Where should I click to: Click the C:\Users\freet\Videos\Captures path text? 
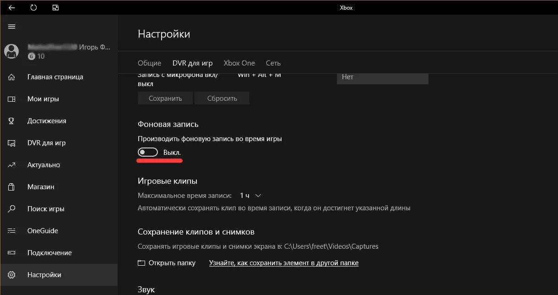tap(331, 246)
